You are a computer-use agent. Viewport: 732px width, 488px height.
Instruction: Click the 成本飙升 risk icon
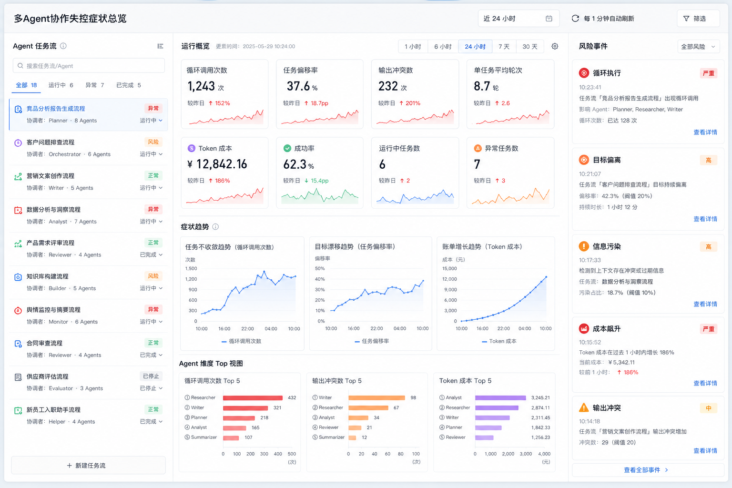point(584,328)
